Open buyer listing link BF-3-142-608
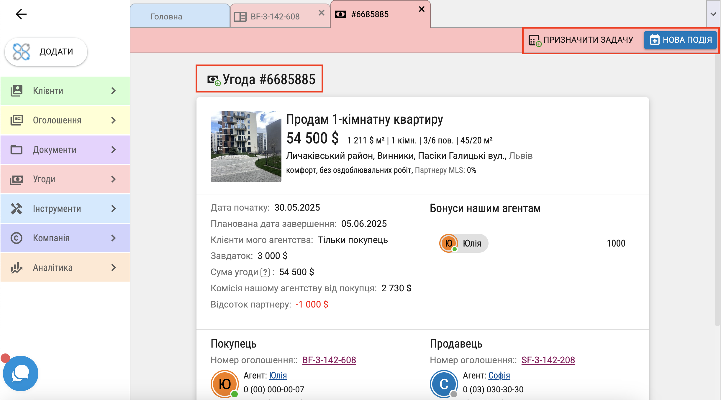The height and width of the screenshot is (400, 721). pos(329,360)
